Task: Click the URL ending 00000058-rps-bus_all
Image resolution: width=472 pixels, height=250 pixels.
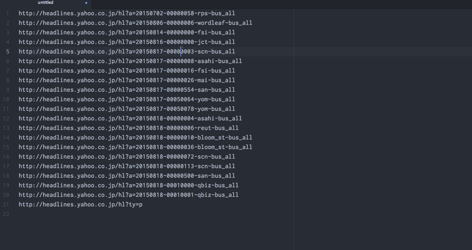Action: [127, 13]
